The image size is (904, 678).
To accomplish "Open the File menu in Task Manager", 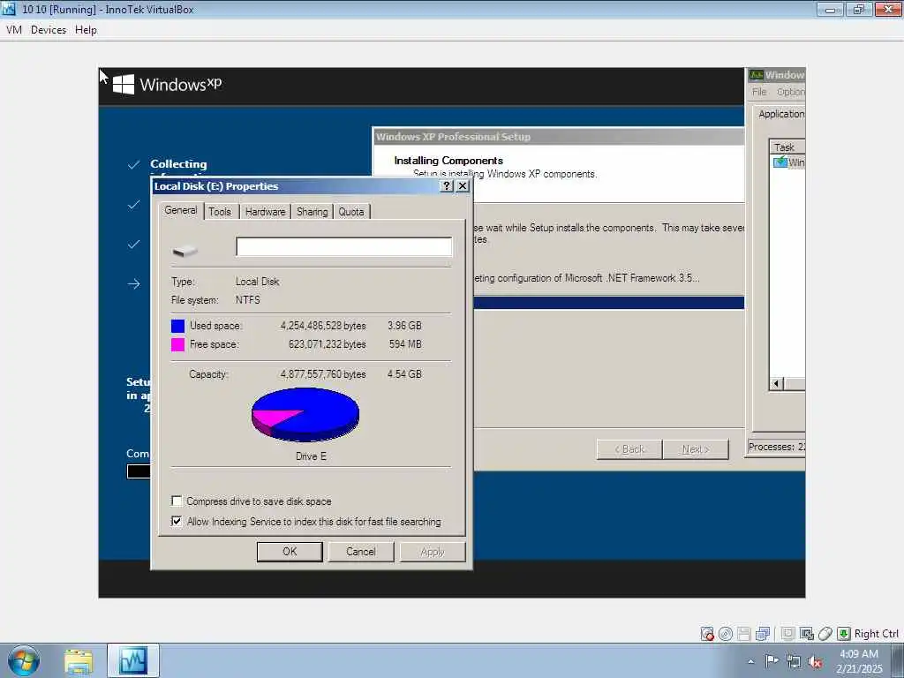I will (x=759, y=92).
